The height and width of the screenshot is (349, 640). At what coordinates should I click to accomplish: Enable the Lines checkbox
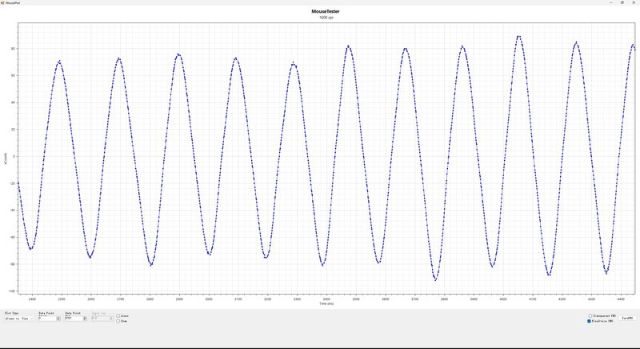118,316
